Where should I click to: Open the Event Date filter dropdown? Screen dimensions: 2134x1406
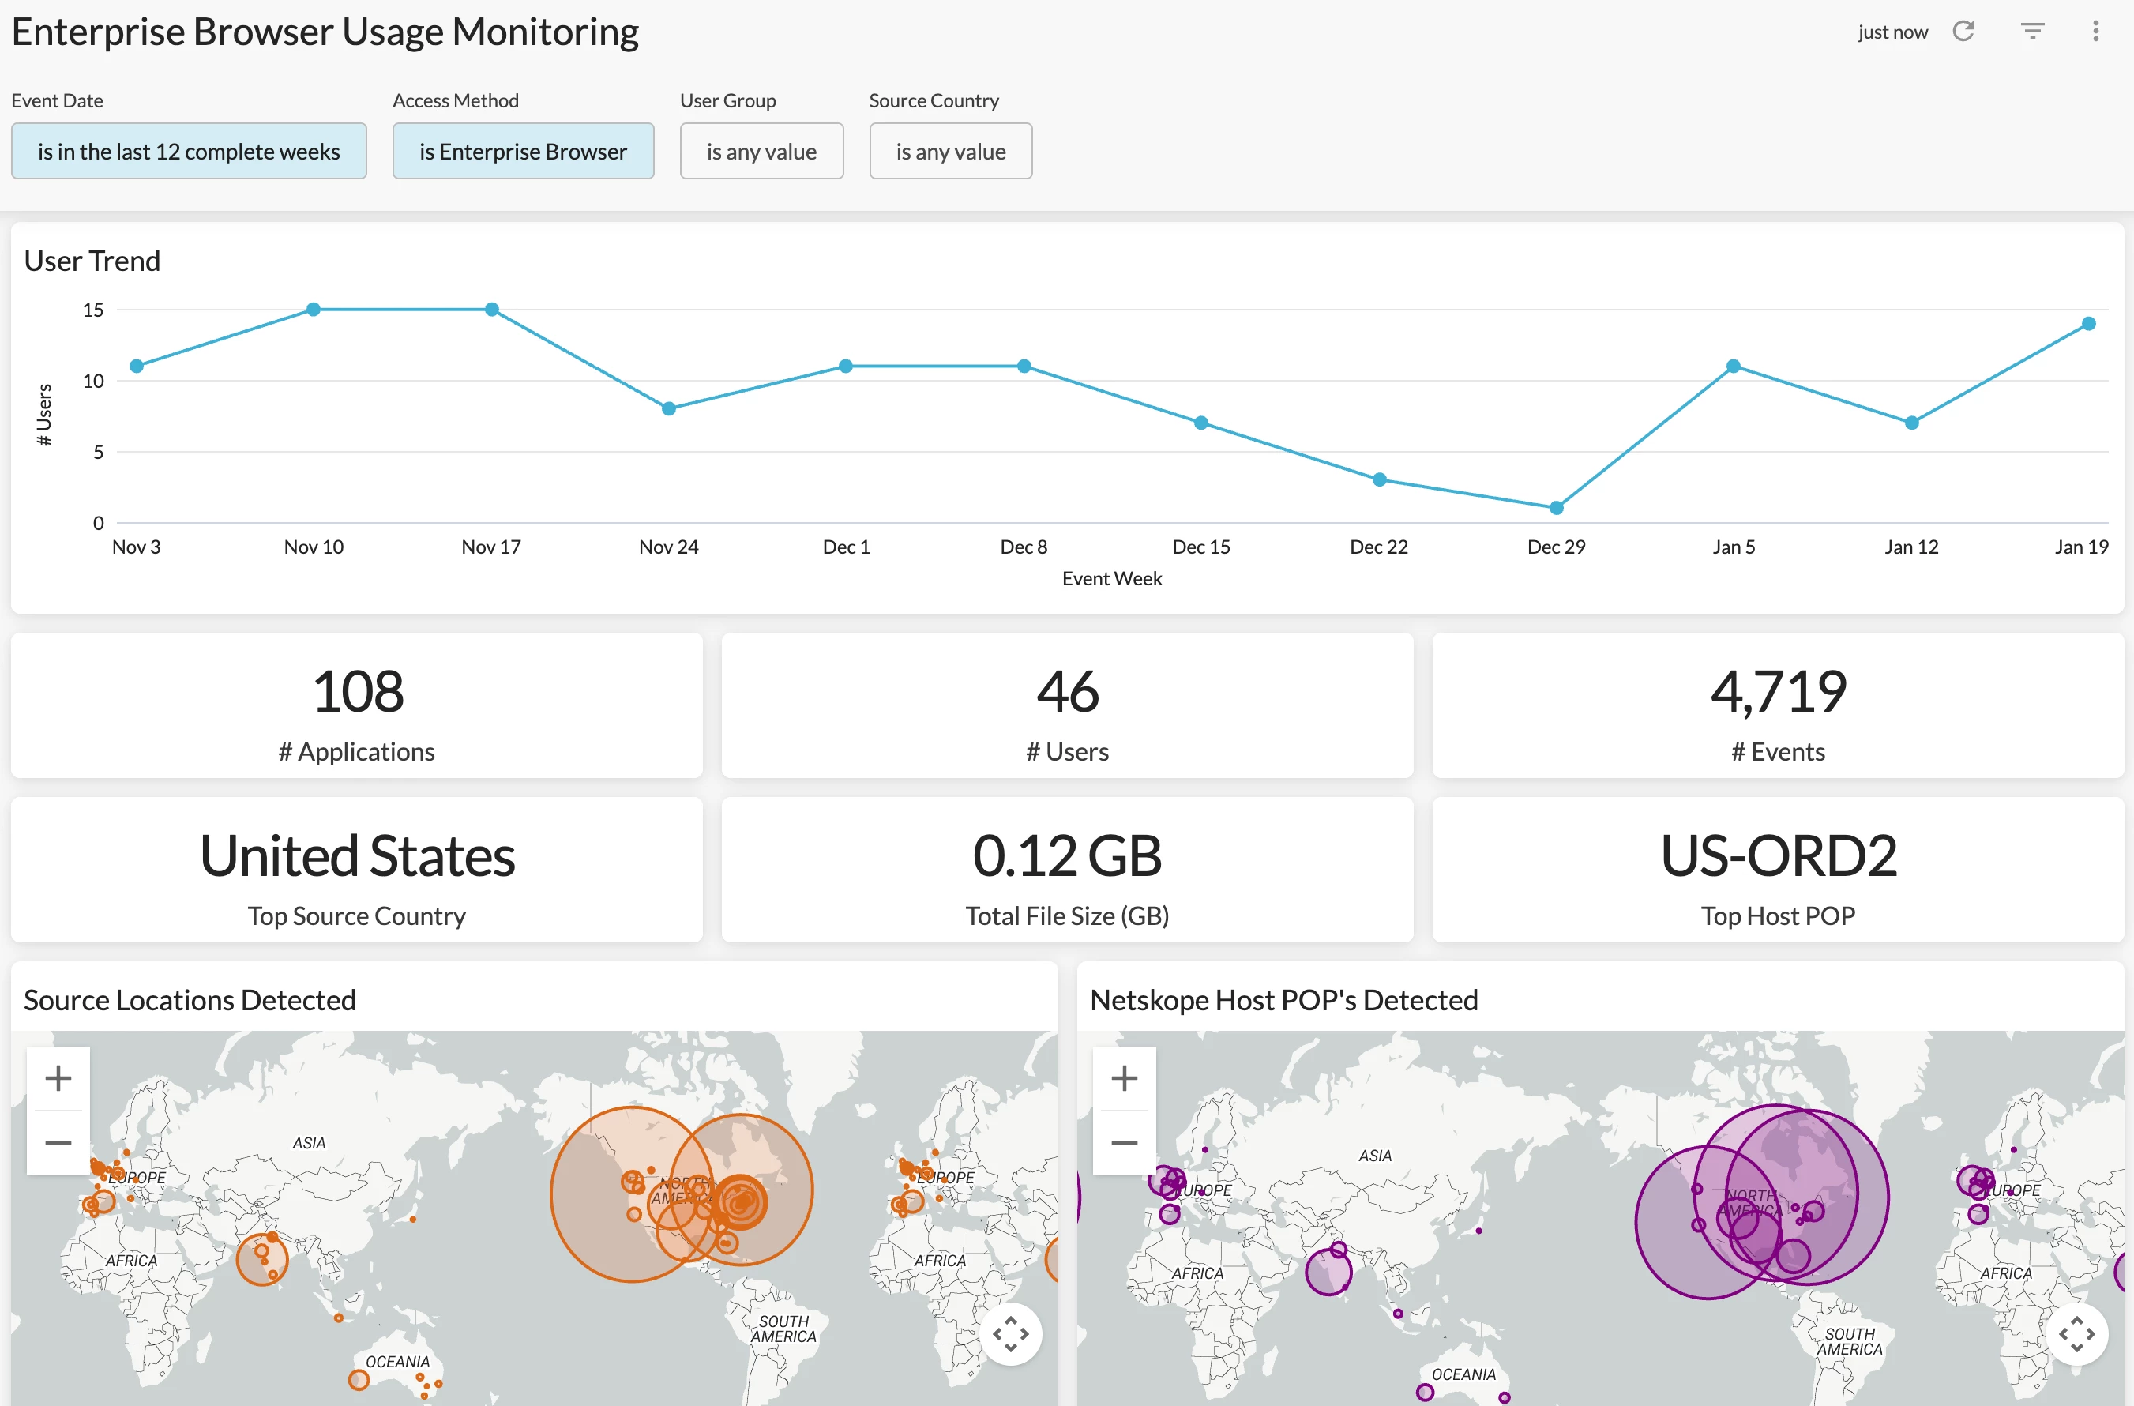[x=190, y=152]
